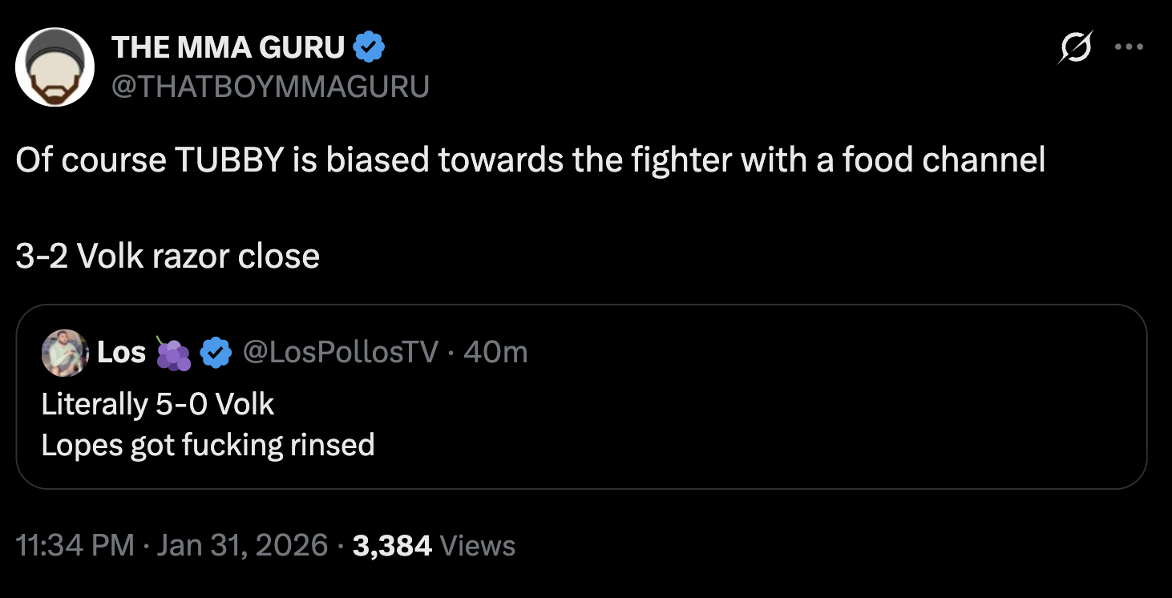
Task: Click the "3-2 Volk razor close" line
Action: coord(168,257)
